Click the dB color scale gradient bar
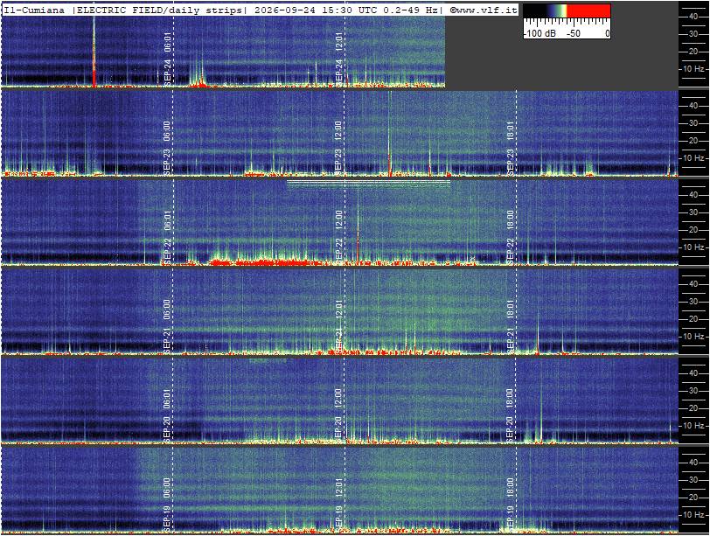The image size is (710, 536). 567,10
